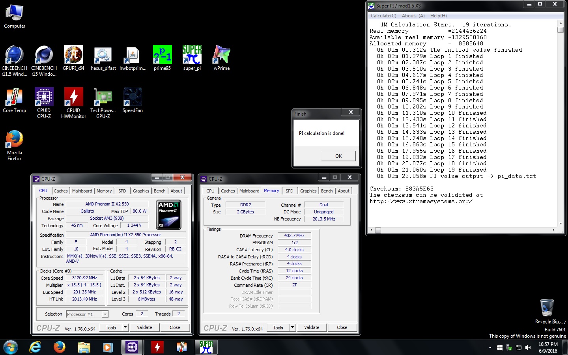Switch to CPU-Z taskbar button
Screen dimensions: 568x355
[x=132, y=347]
